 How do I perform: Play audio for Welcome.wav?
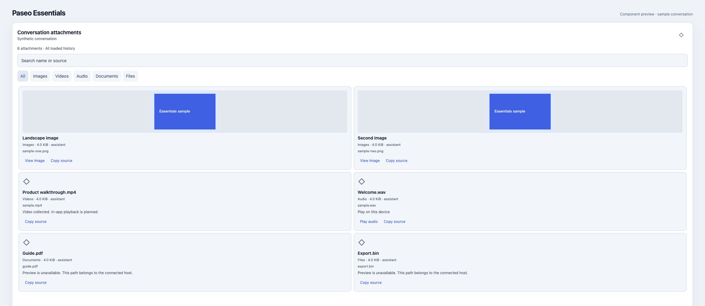[x=369, y=222]
